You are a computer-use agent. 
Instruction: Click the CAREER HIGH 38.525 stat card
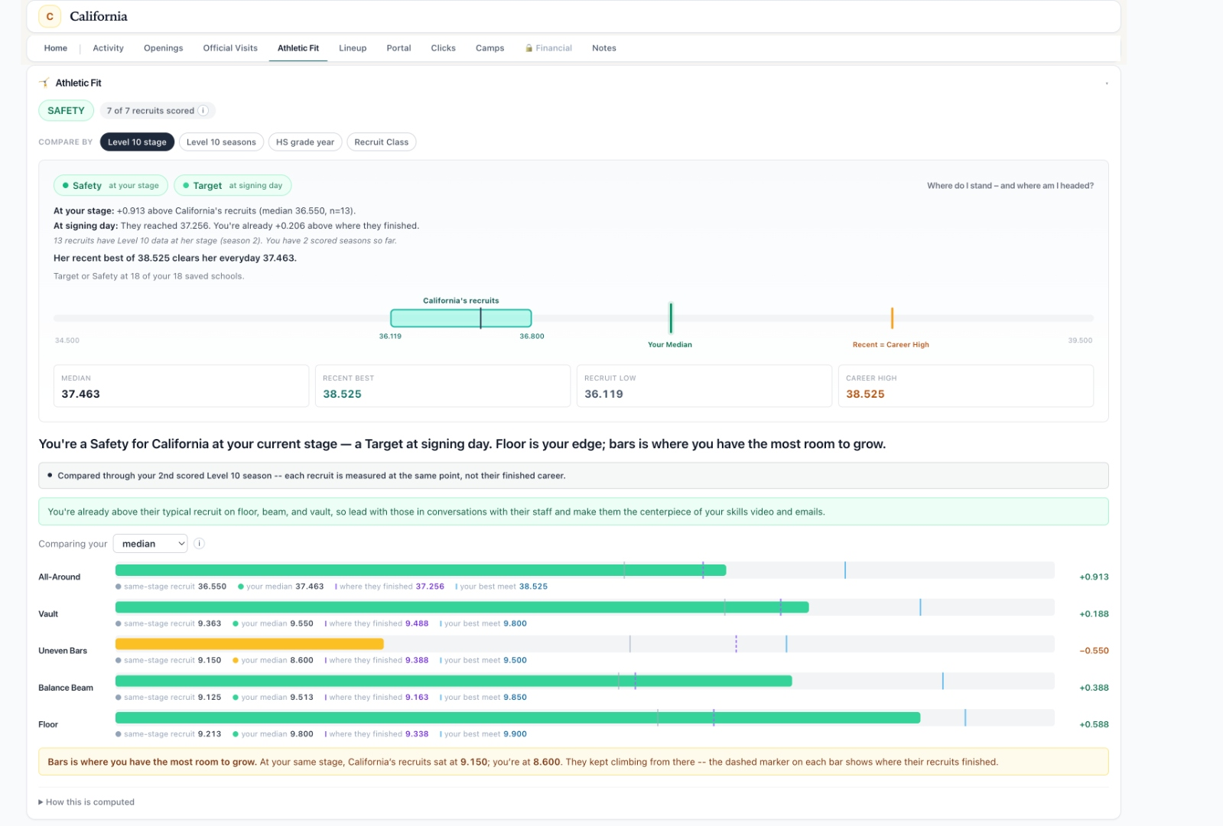pos(966,386)
